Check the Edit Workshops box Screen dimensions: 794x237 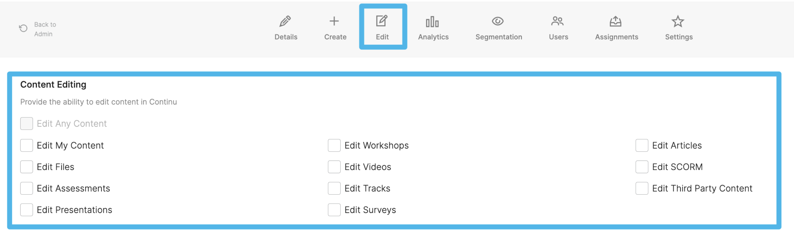click(x=334, y=145)
